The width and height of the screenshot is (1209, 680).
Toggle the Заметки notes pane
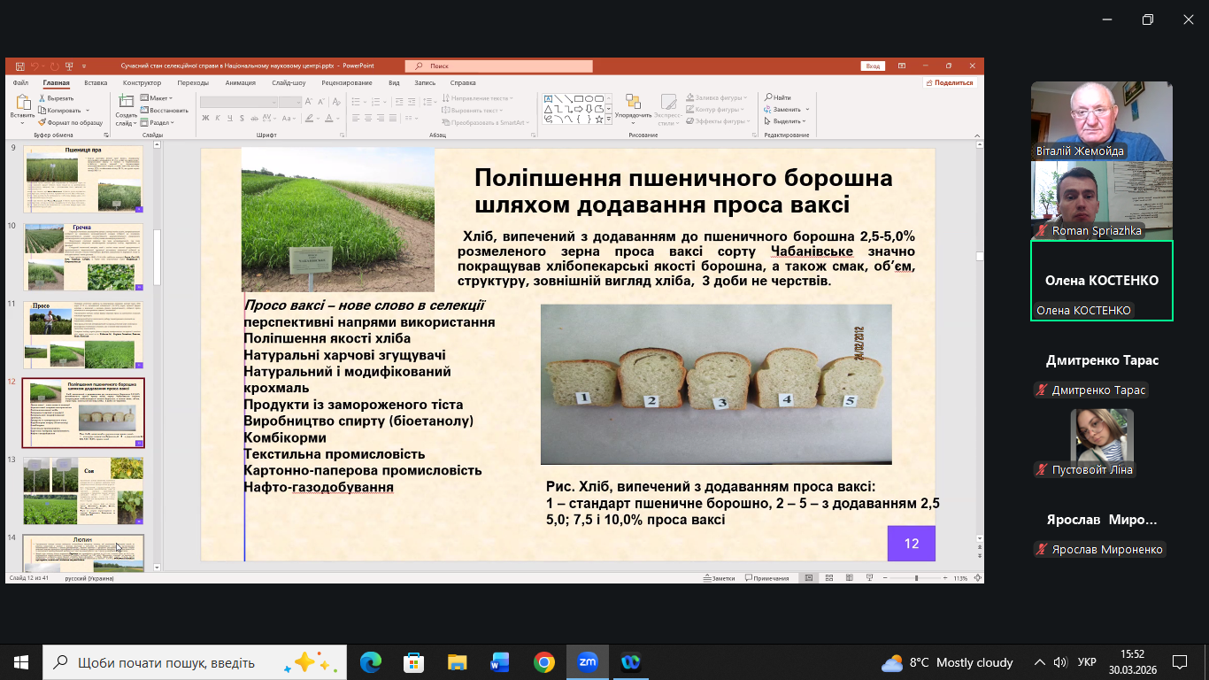tap(718, 578)
